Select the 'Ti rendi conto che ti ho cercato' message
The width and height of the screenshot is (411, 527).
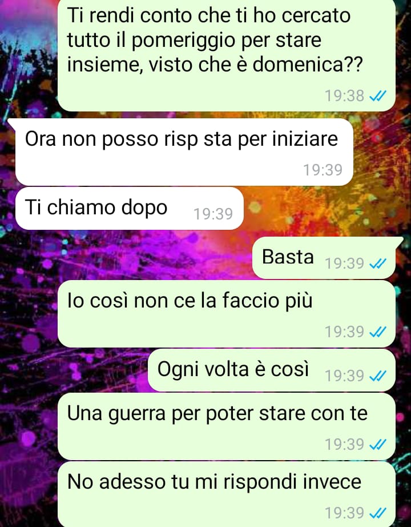point(227,55)
